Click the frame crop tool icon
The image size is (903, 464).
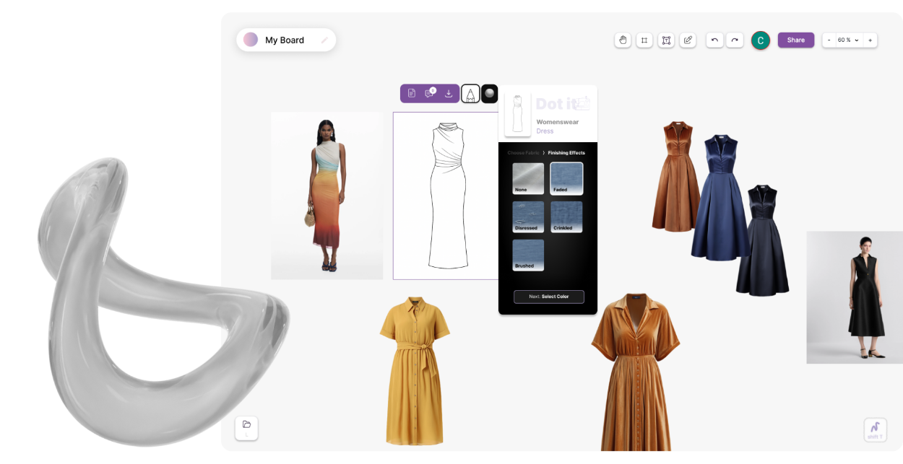(644, 40)
